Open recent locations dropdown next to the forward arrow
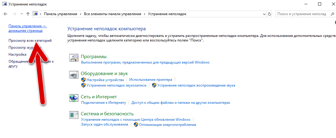 pyautogui.click(x=22, y=14)
